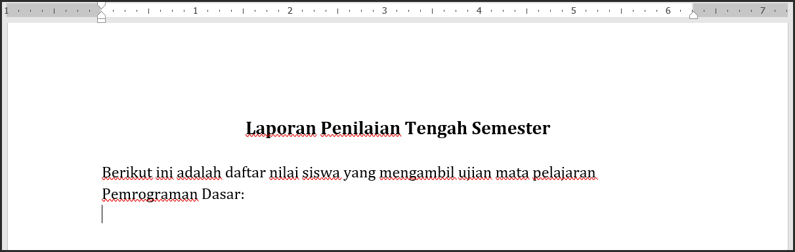This screenshot has width=795, height=252.
Task: Click ruler at the 4 inch mark
Action: [x=479, y=10]
